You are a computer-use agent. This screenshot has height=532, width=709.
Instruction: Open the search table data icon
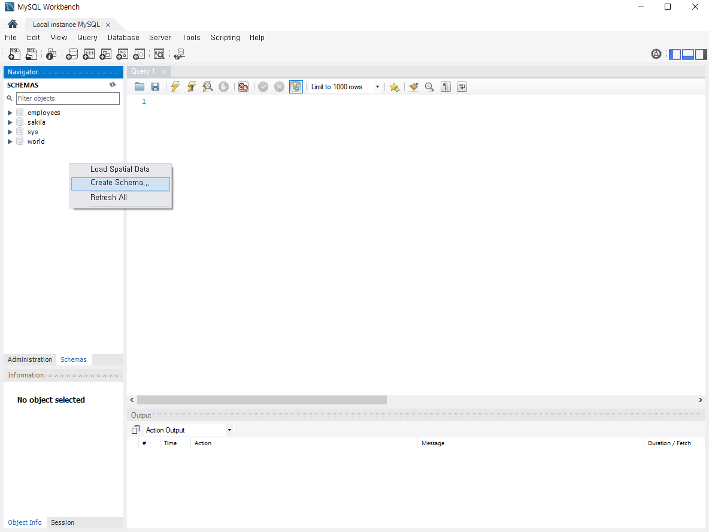(x=159, y=55)
